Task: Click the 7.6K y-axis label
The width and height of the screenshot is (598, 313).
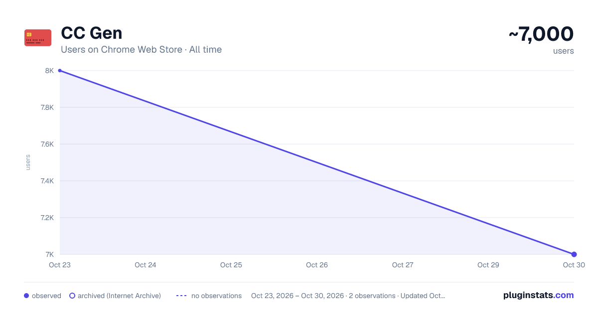Action: (47, 144)
